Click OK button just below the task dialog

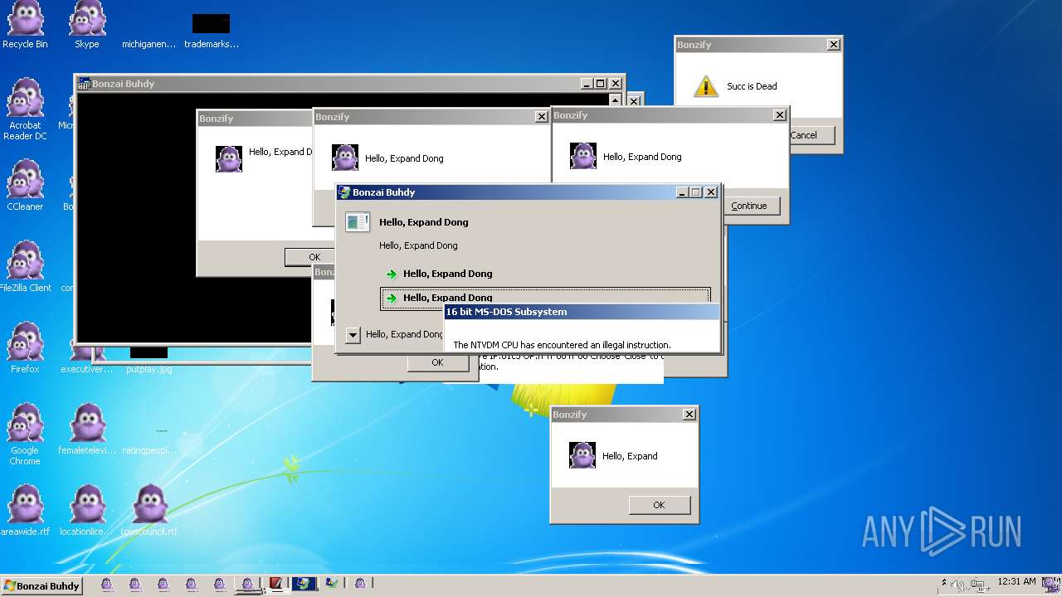pos(437,362)
